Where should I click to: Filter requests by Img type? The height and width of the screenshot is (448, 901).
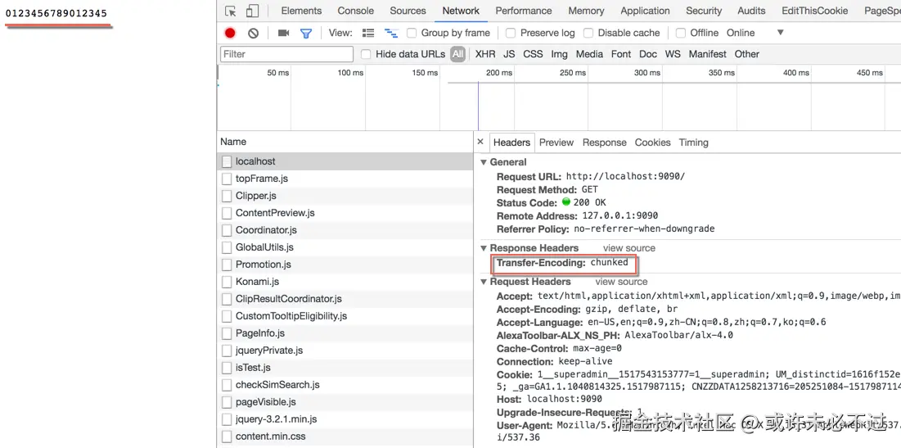[559, 54]
